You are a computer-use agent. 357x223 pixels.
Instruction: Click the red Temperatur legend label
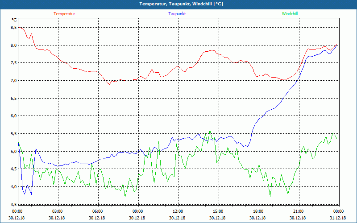tap(64, 14)
